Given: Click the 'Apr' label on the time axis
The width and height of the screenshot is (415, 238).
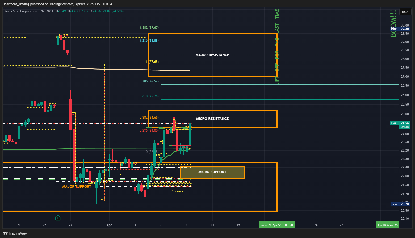Looking at the screenshot, I should [109, 225].
